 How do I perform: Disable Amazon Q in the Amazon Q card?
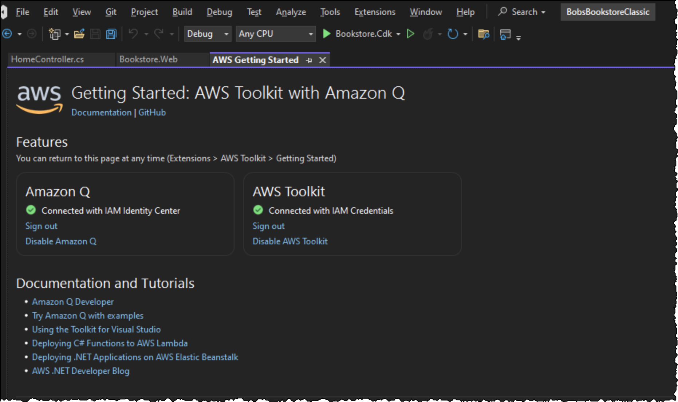coord(60,241)
